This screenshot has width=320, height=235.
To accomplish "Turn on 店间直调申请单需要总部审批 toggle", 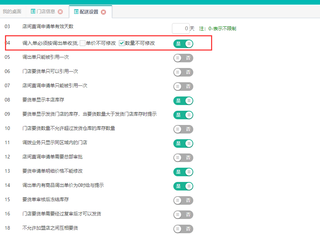I will pyautogui.click(x=183, y=158).
